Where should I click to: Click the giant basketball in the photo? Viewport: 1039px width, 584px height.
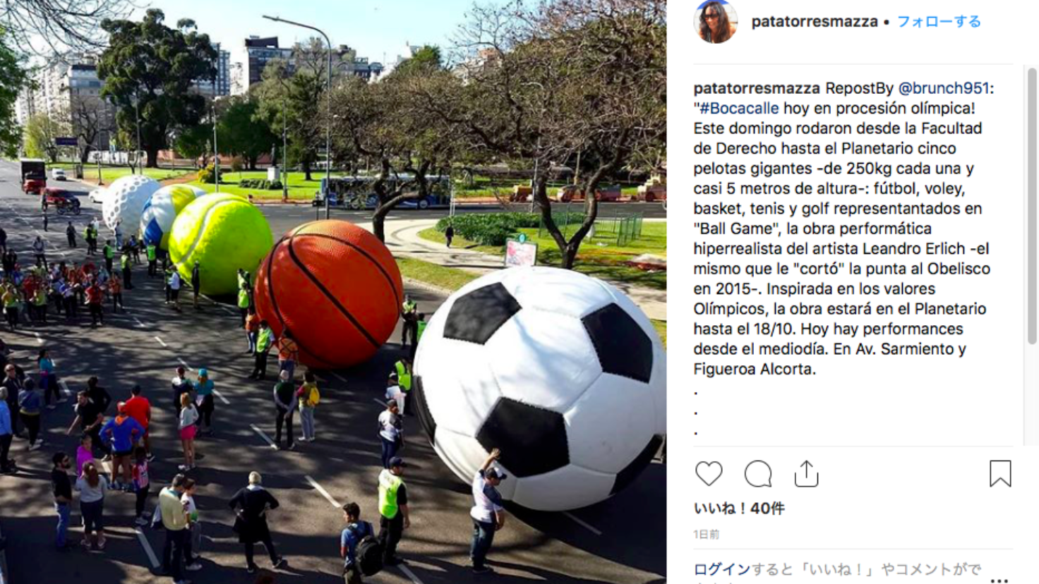(329, 293)
